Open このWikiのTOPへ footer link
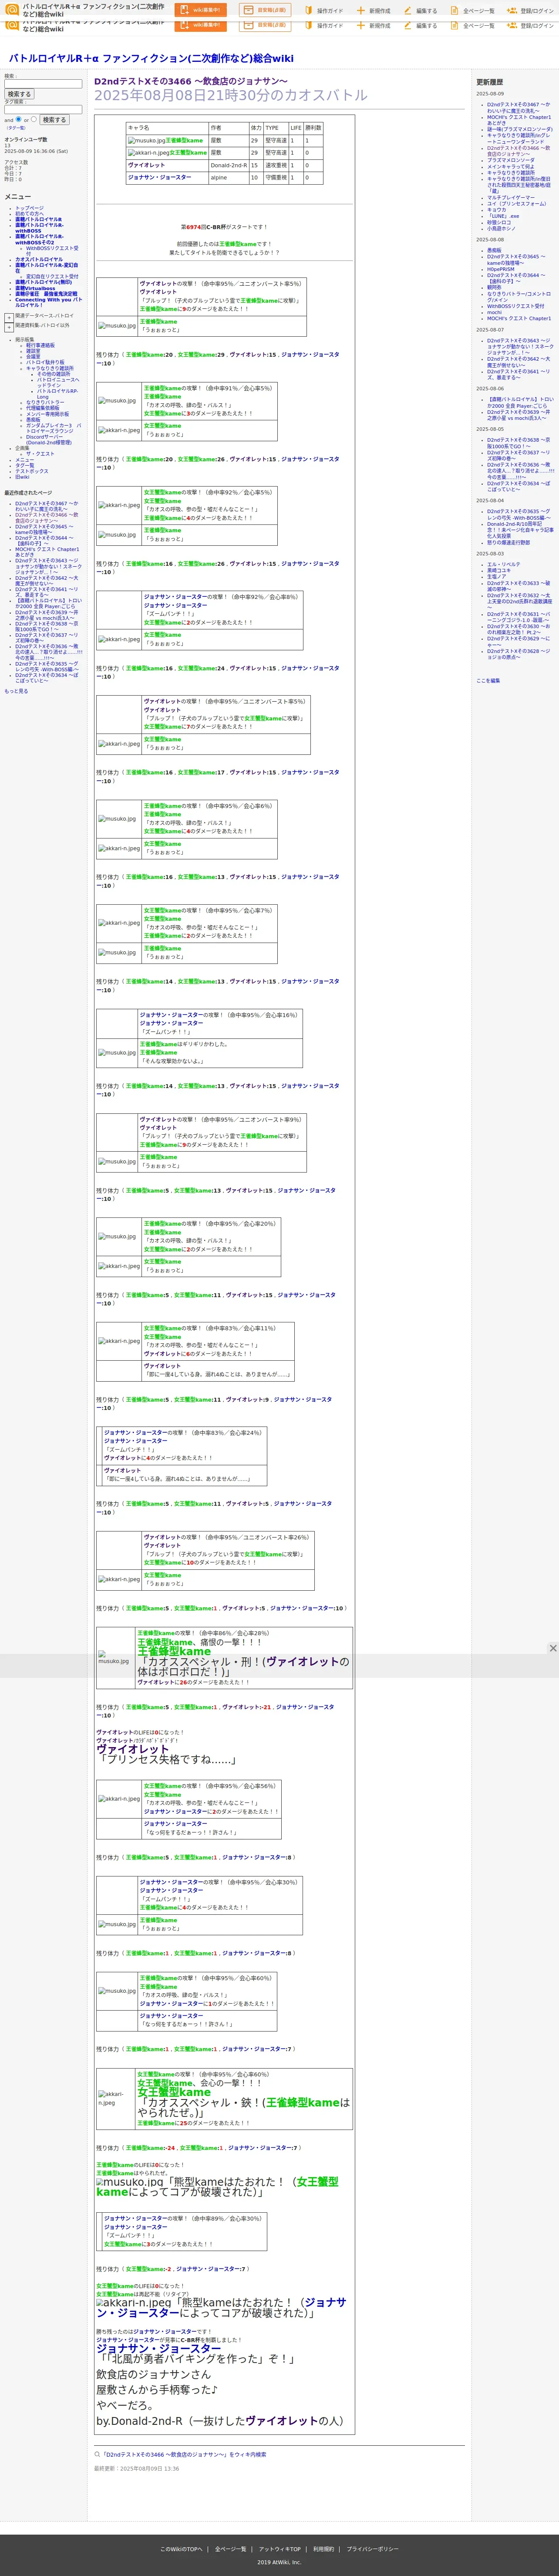This screenshot has height=2576, width=559. tap(181, 2549)
